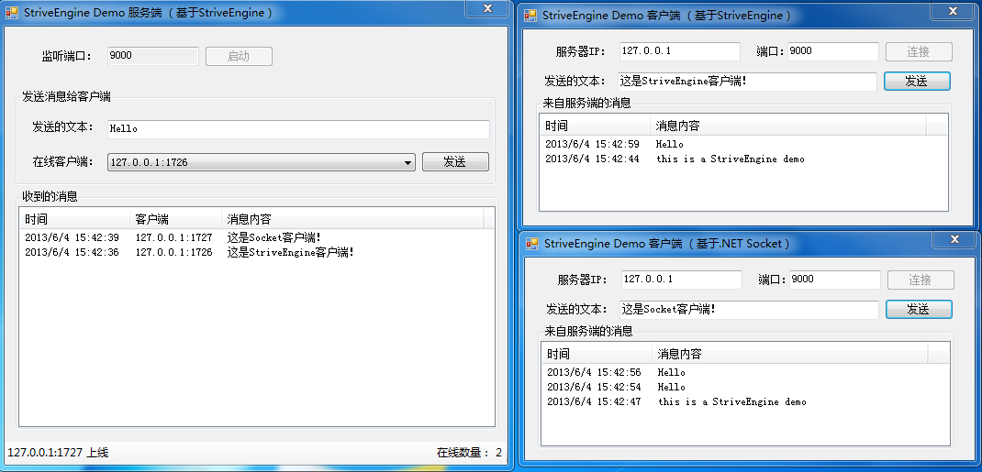Open the 在线客户端 dropdown showing 127.0.0.1:1726
The width and height of the screenshot is (982, 472).
click(x=262, y=162)
